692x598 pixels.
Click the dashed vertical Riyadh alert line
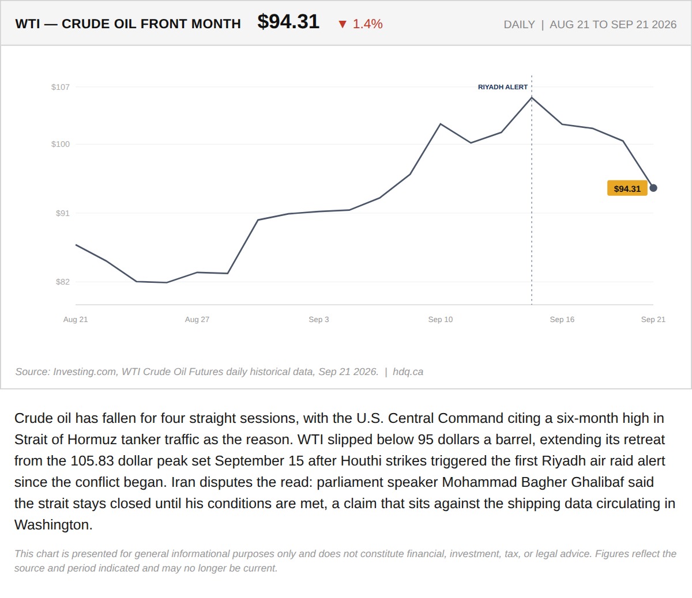pos(532,190)
